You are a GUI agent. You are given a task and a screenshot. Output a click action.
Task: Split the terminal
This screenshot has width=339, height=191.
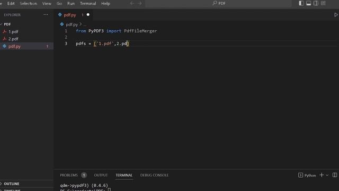tap(335, 175)
